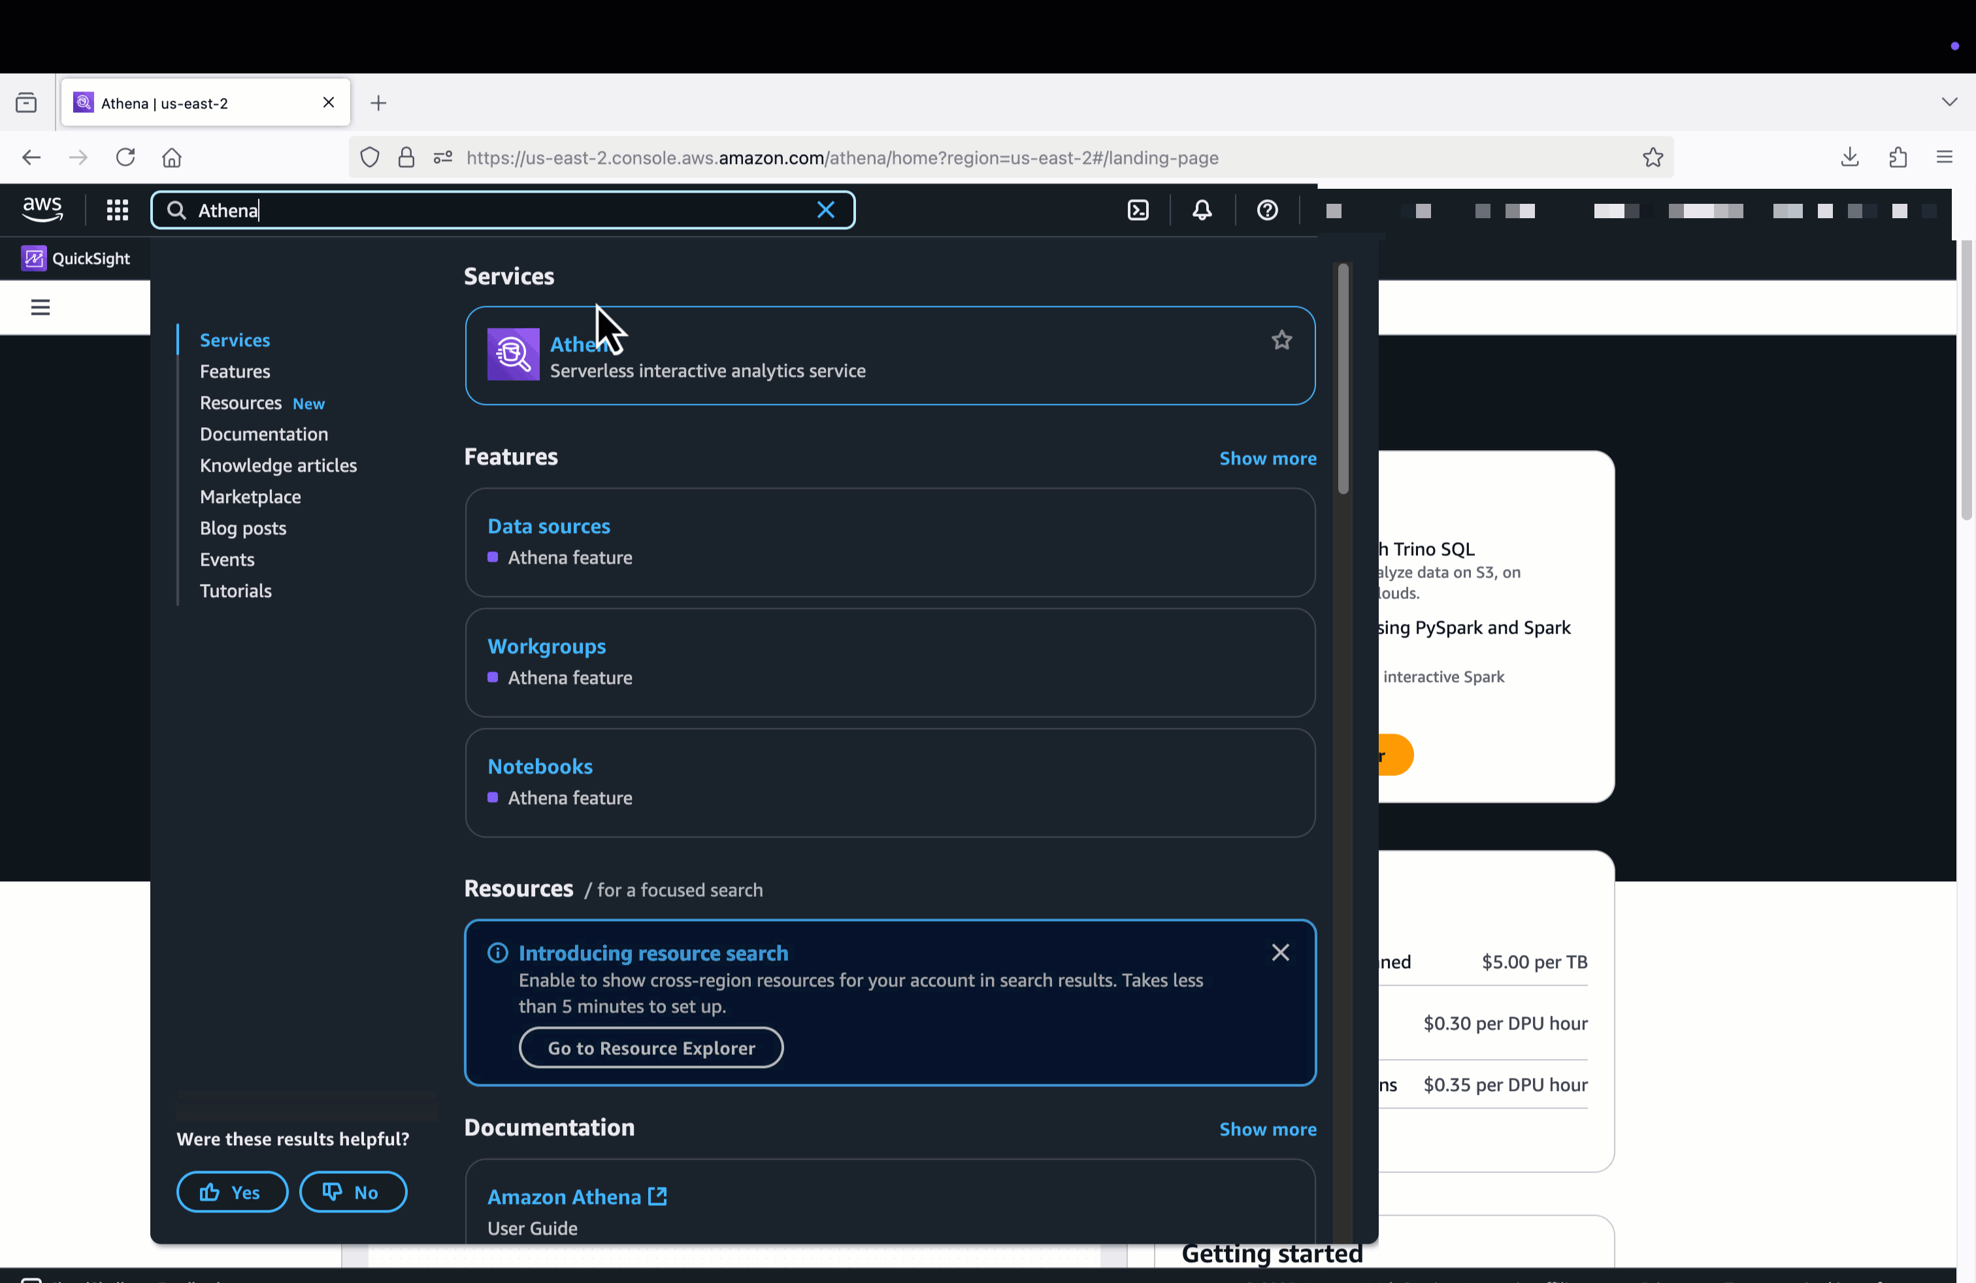Open the CloudShell terminal icon
Image resolution: width=1976 pixels, height=1283 pixels.
(x=1138, y=210)
